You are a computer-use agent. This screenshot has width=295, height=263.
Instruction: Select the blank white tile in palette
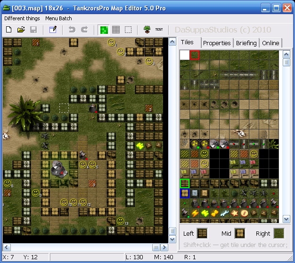[x=184, y=56]
